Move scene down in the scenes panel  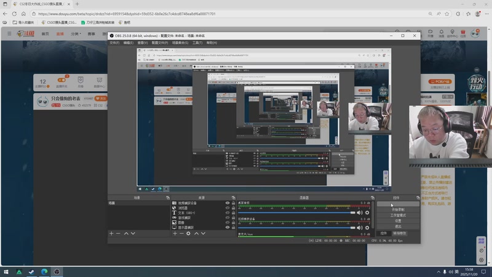pos(133,233)
